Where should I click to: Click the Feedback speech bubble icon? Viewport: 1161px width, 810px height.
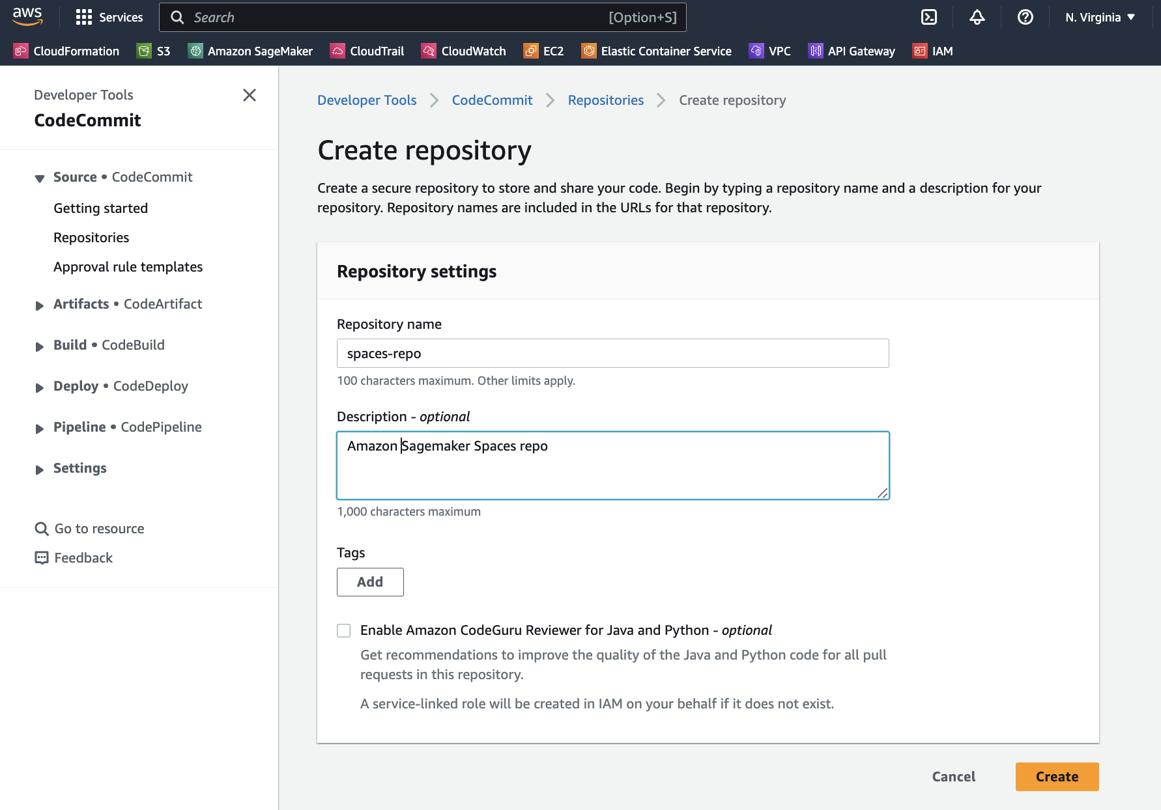point(42,558)
